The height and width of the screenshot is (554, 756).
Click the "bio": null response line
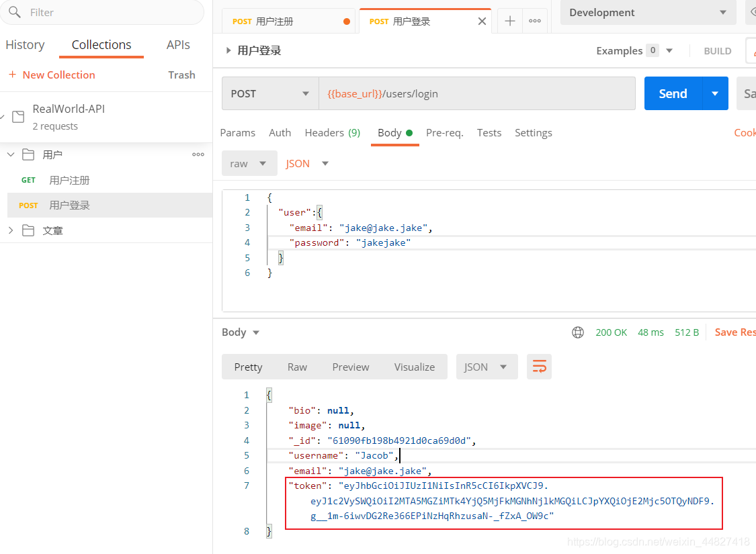point(321,410)
